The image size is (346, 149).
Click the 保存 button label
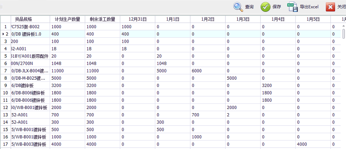point(277,7)
